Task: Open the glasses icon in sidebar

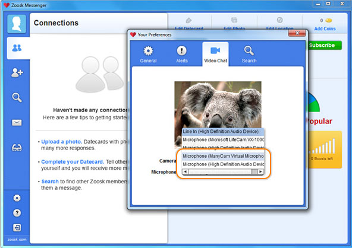Action: point(17,148)
